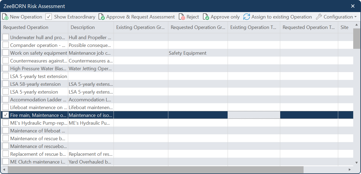Sort by Requested Operation T... column header

(x=309, y=27)
